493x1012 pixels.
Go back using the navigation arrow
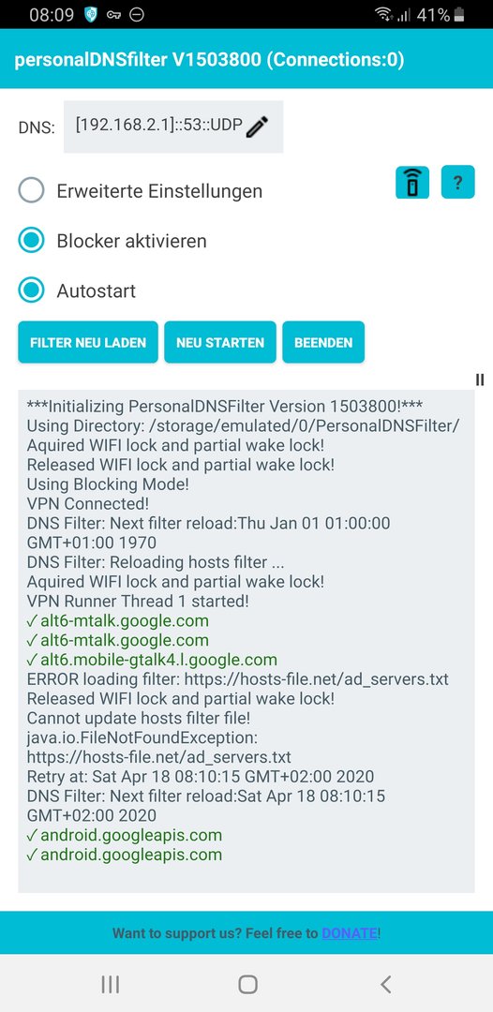tap(385, 984)
